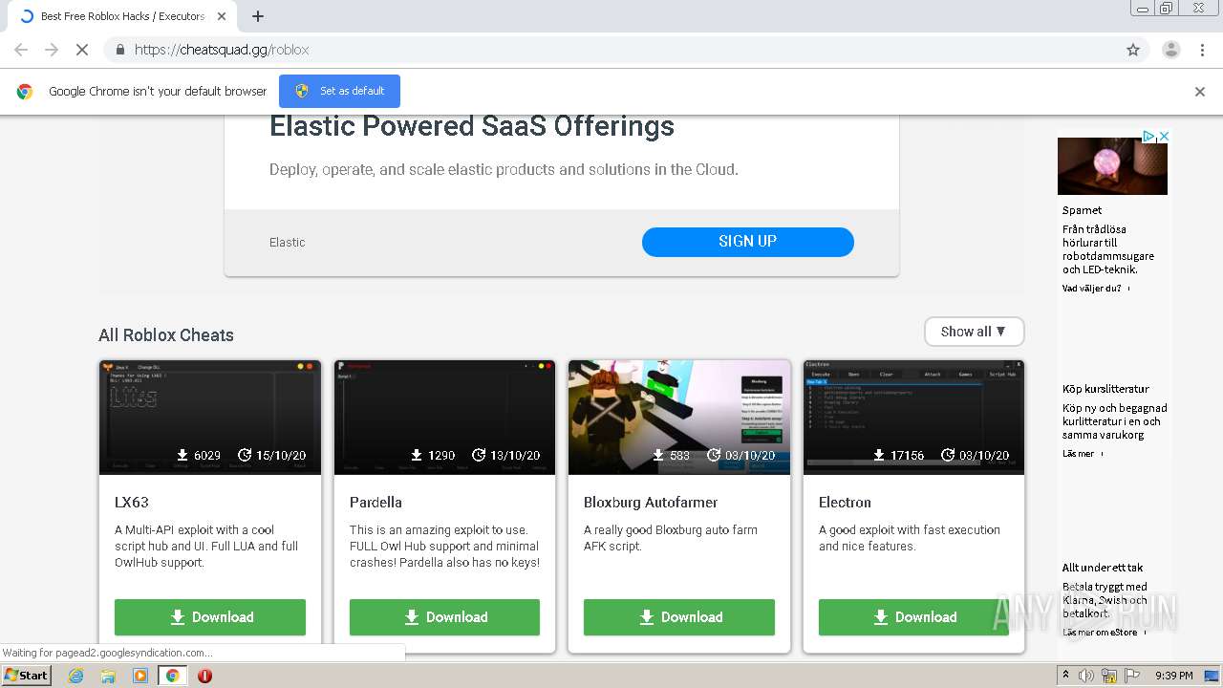This screenshot has width=1223, height=688.
Task: Open Windows Explorer folder in taskbar
Action: pos(108,676)
